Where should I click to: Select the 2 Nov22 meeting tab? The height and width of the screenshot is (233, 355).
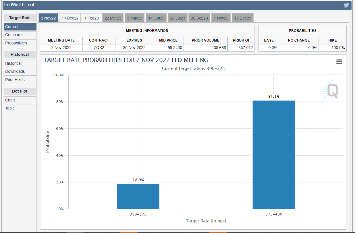point(48,18)
